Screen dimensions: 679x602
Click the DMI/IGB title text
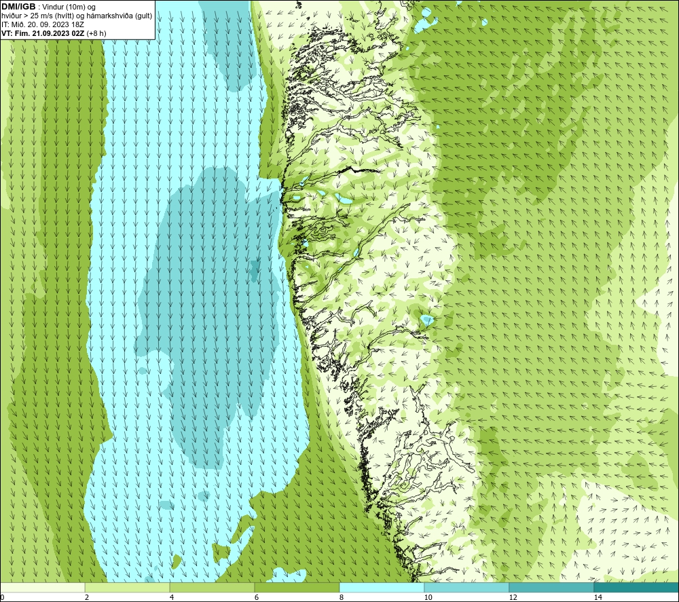coord(18,7)
